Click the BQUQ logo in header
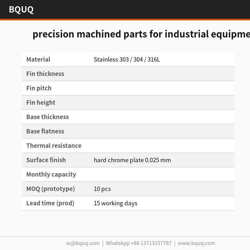Image resolution: width=250 pixels, height=250 pixels. pyautogui.click(x=21, y=9)
